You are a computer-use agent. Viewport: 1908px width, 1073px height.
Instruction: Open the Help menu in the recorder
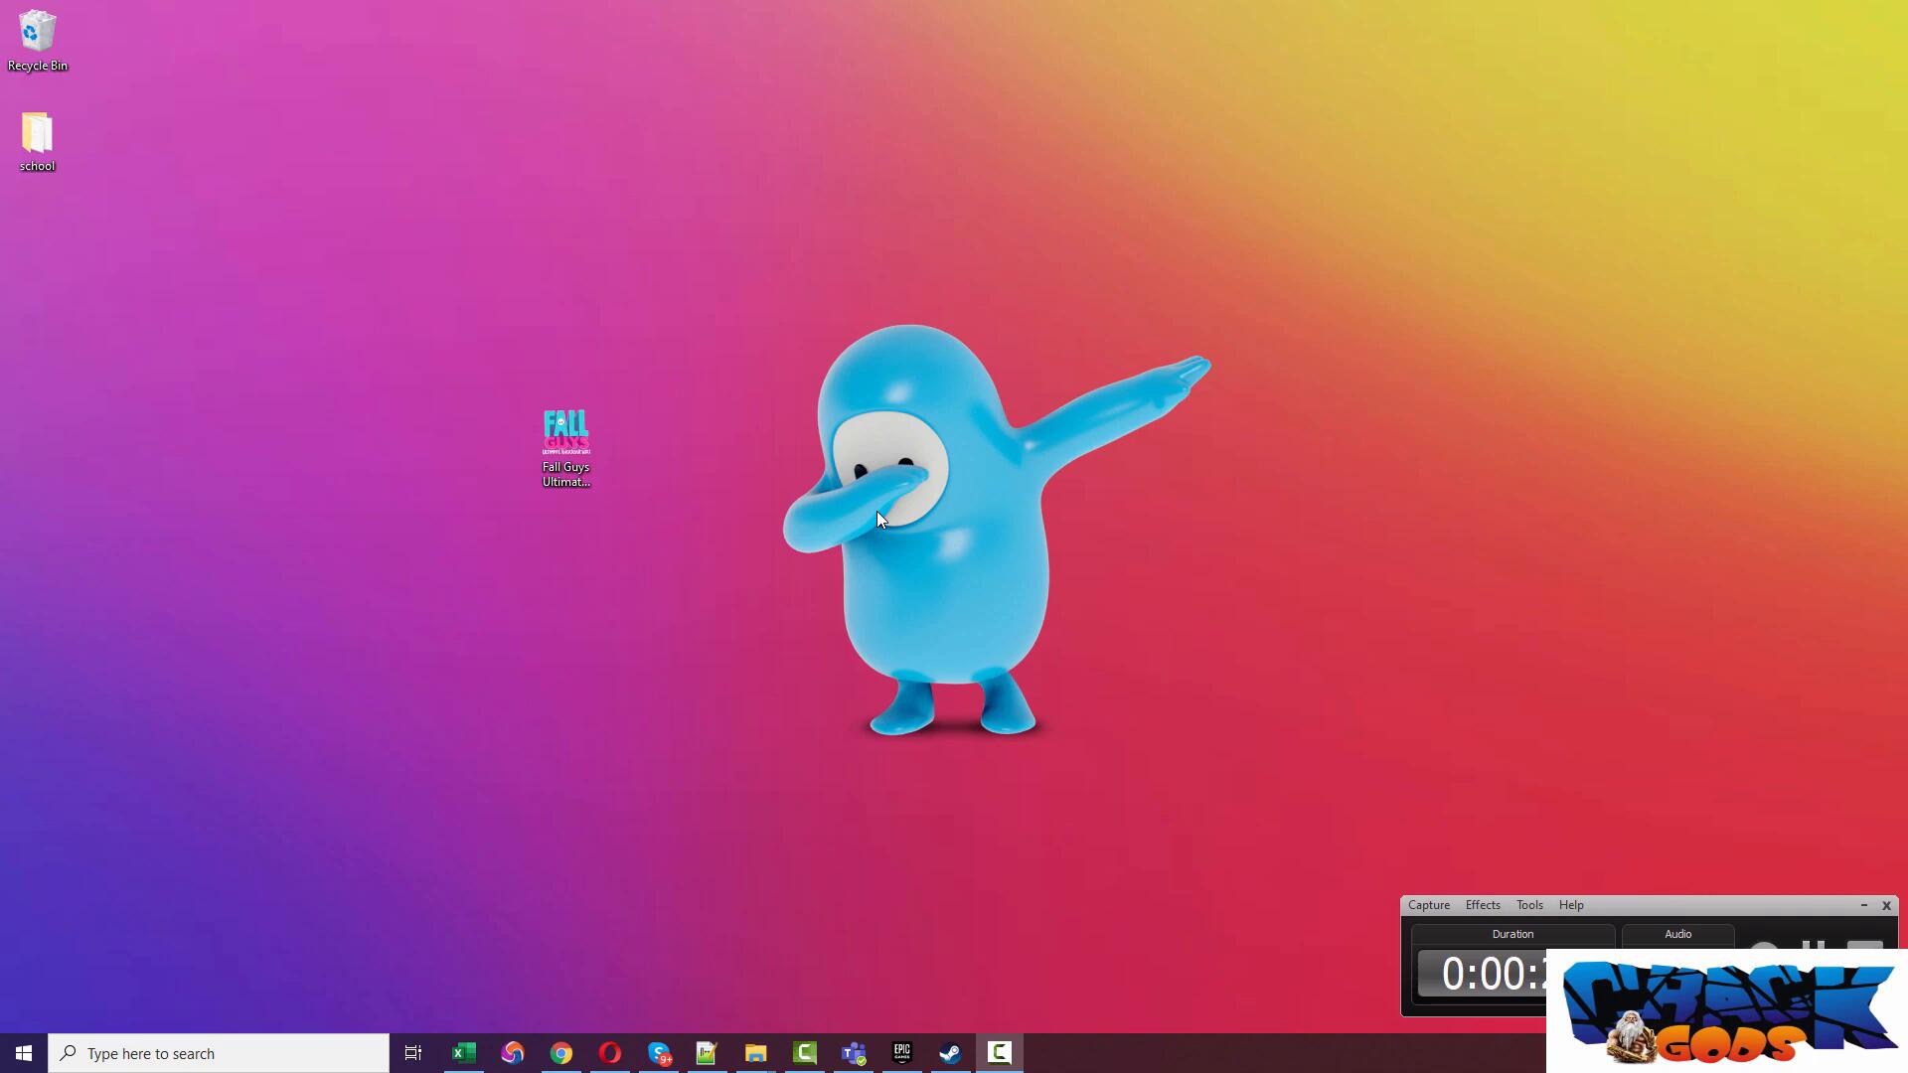(x=1570, y=905)
